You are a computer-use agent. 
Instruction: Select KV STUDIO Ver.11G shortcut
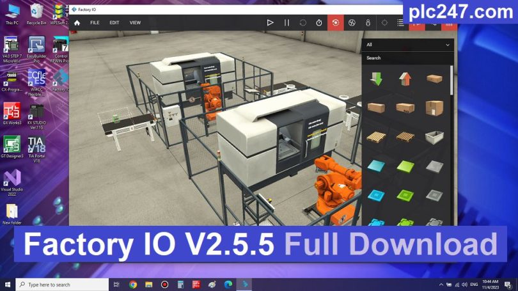pyautogui.click(x=36, y=116)
